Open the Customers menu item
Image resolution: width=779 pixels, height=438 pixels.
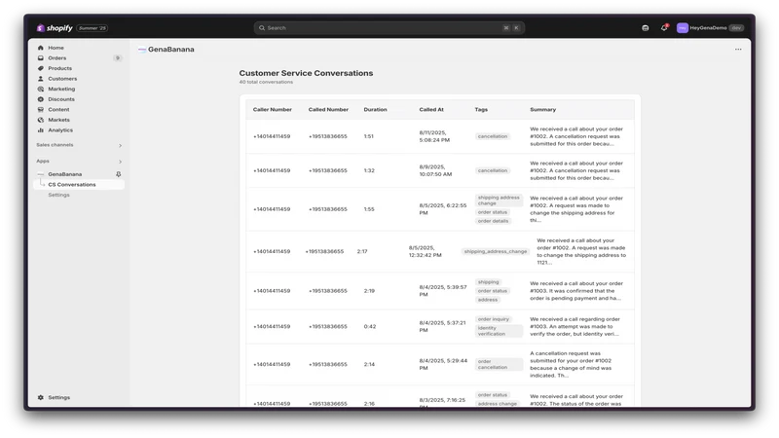[x=62, y=79]
